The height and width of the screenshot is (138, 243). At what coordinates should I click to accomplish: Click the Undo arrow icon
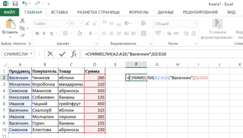(24, 3)
